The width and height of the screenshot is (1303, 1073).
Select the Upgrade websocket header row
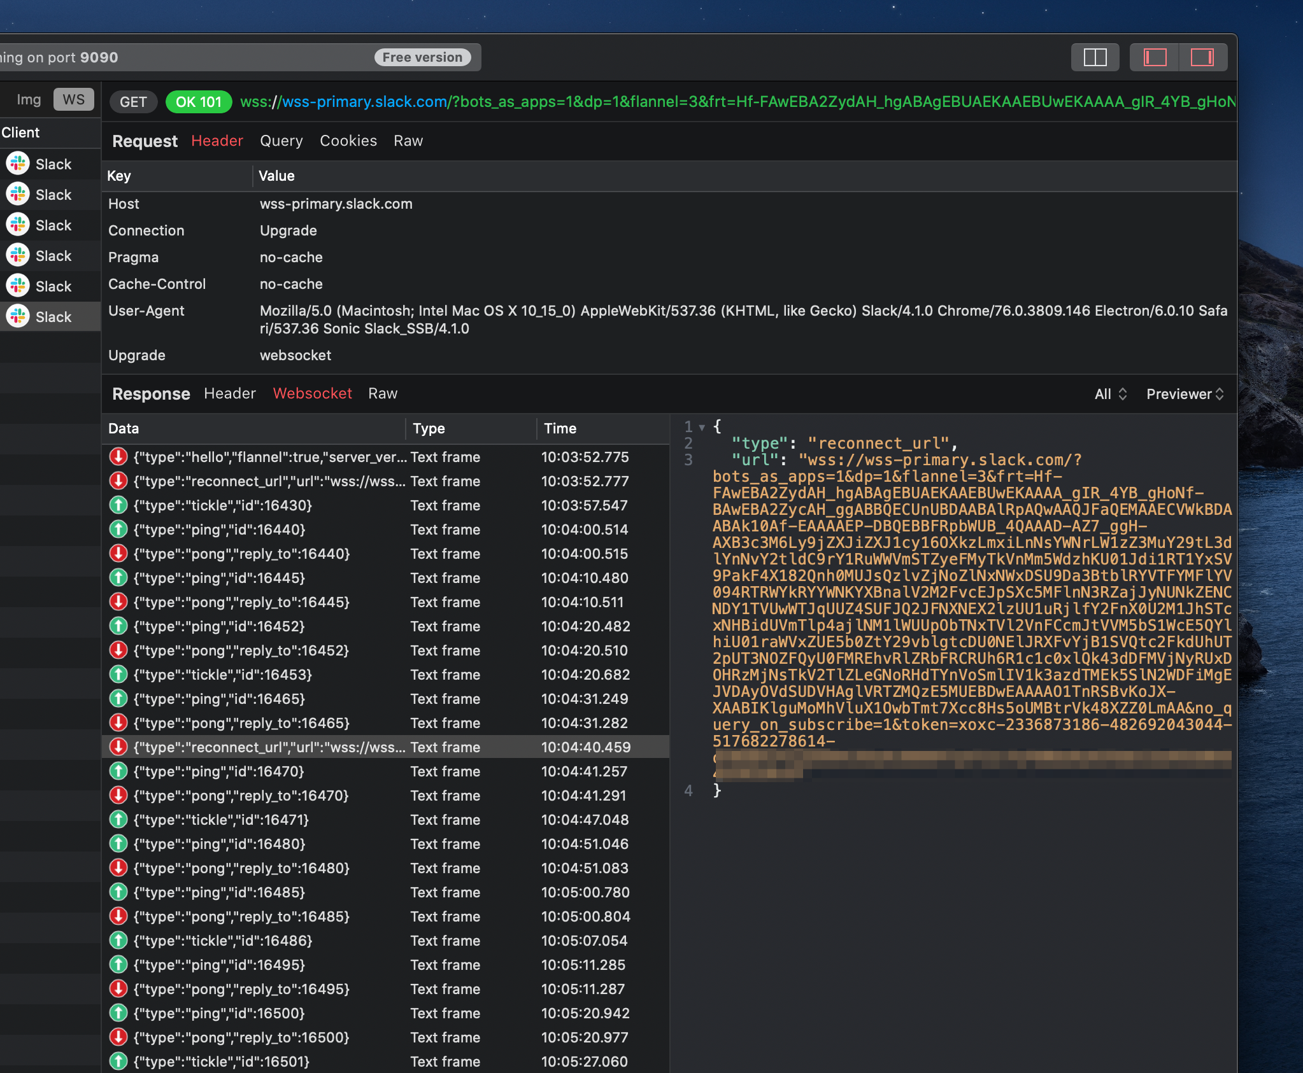tap(669, 355)
